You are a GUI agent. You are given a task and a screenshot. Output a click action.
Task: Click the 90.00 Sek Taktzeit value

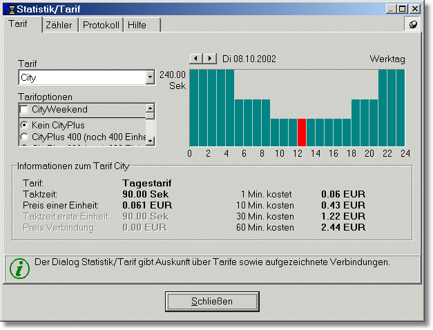pyautogui.click(x=146, y=194)
